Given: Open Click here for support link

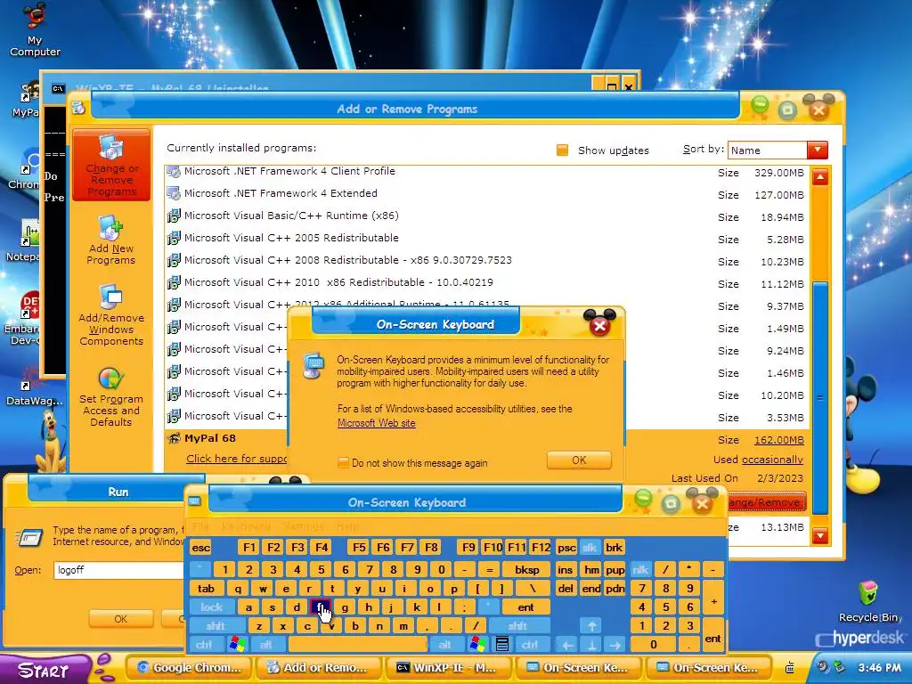Looking at the screenshot, I should (x=236, y=459).
